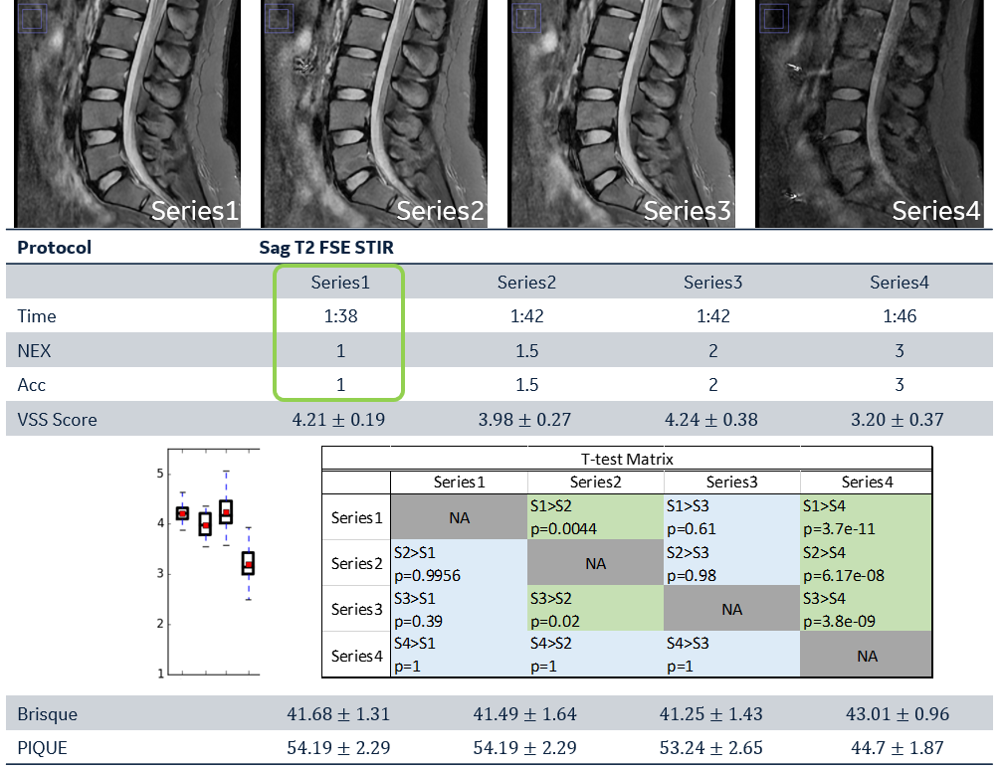Viewport: 1001px width, 771px height.
Task: Click the ROI square in Series3 image
Action: [526, 18]
